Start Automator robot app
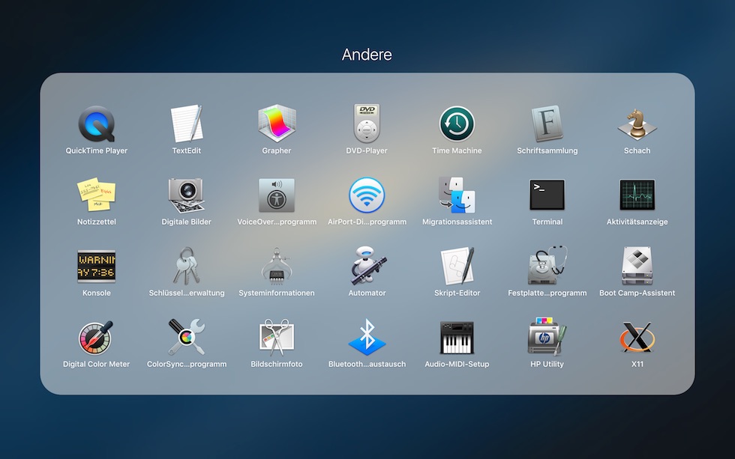 367,266
